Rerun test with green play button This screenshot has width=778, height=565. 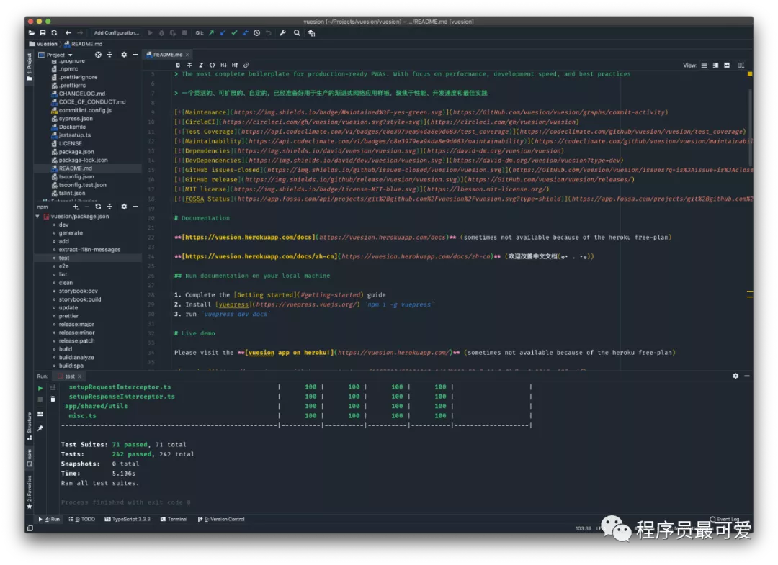coord(40,388)
